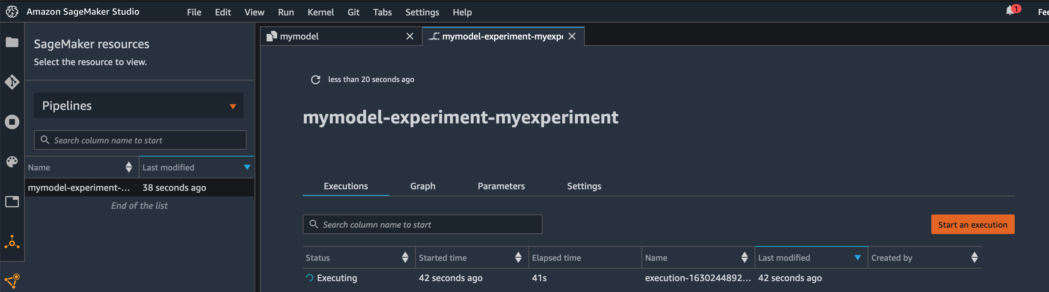Select the pipeline Settings tab
The image size is (1049, 292).
point(584,186)
